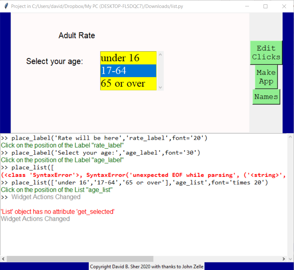The image size is (294, 270).
Task: Maximize the Project window
Action: 265,6
